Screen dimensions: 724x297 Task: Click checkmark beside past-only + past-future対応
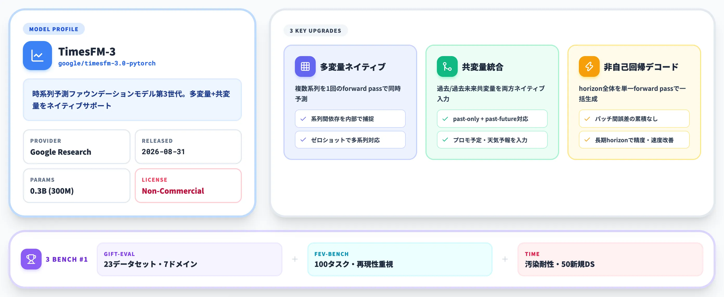(x=445, y=119)
